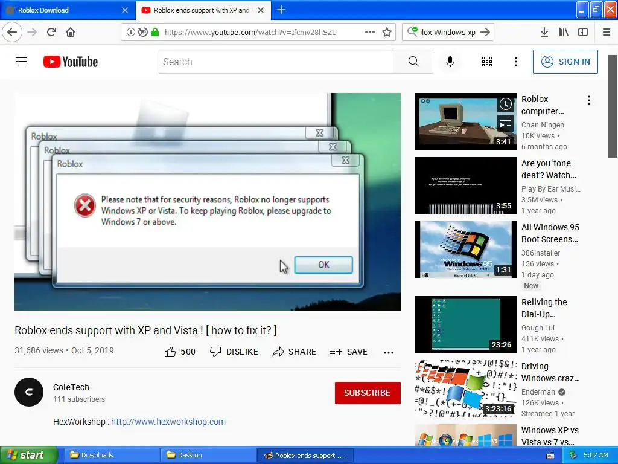Click SIGN IN button
Screen dimensions: 618x464
(x=565, y=62)
